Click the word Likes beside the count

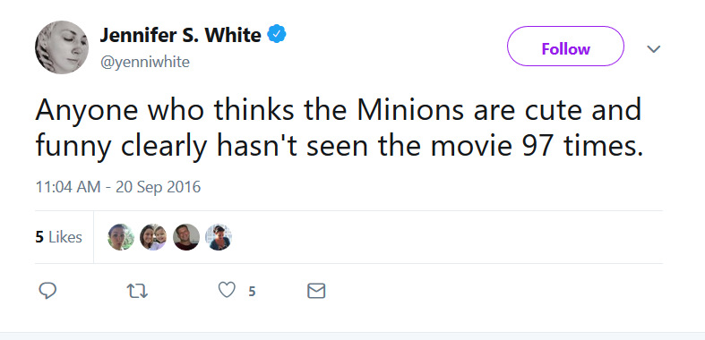coord(65,237)
